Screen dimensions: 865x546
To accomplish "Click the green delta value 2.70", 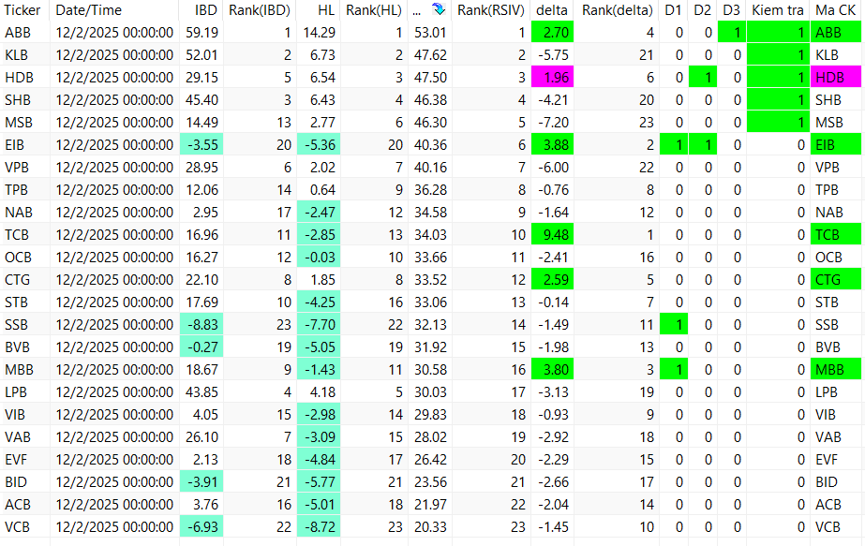I will click(x=553, y=33).
